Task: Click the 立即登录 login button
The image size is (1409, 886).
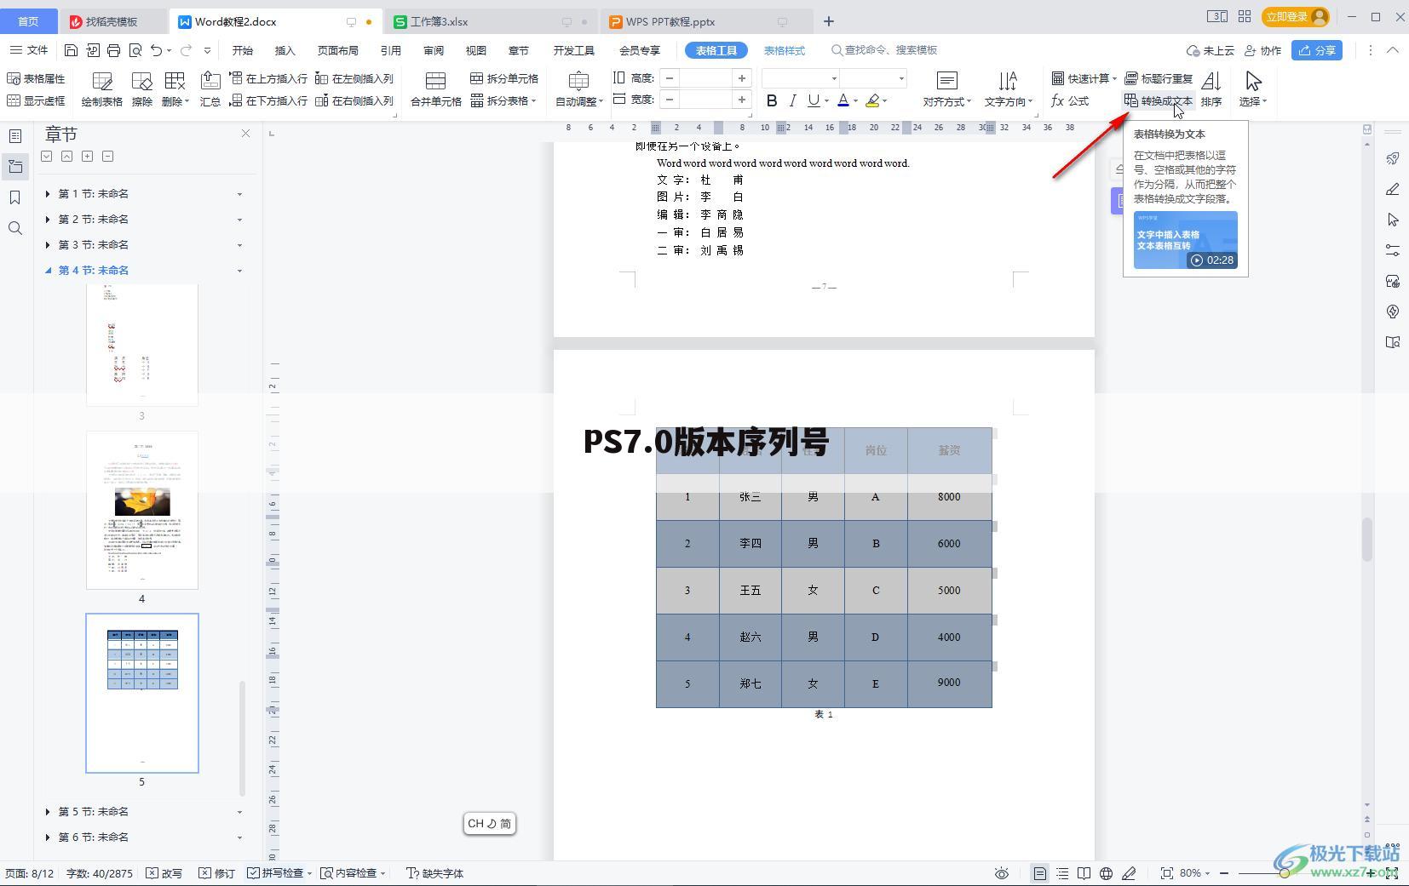Action: 1295,16
